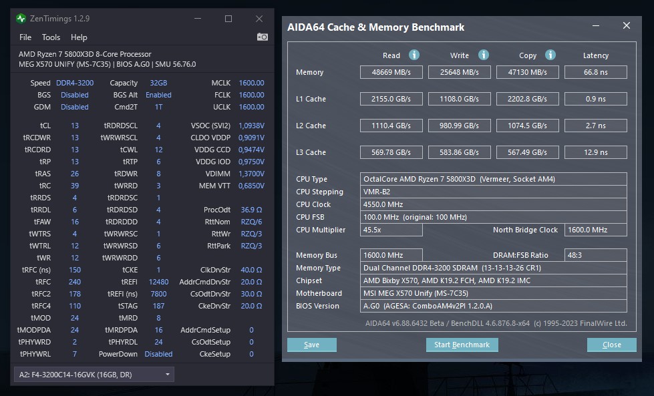Click the L2 Cache Write 980.99 GB/s value
The height and width of the screenshot is (396, 654).
point(459,126)
